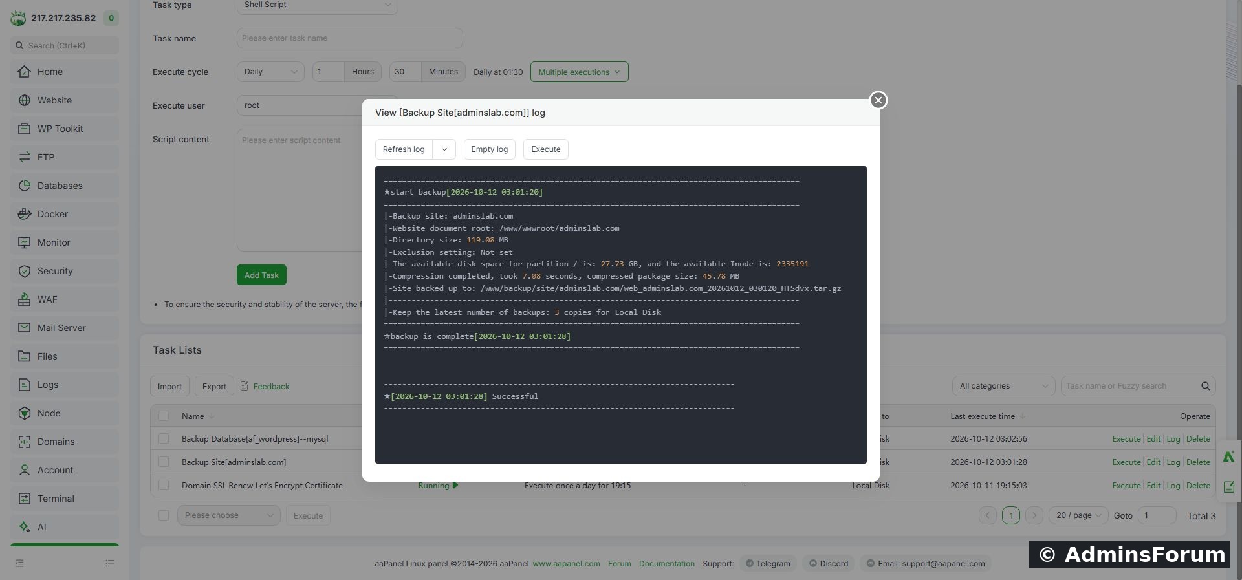1242x580 pixels.
Task: Expand the Multiple executions dropdown
Action: [579, 72]
